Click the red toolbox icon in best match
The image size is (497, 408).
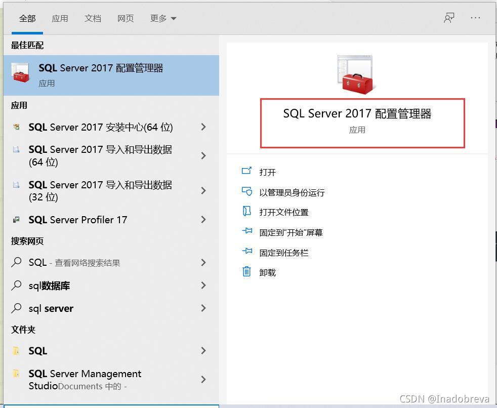[20, 72]
